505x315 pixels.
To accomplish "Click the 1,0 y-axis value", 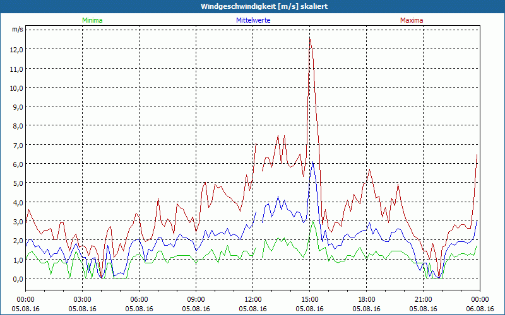I will 19,260.
